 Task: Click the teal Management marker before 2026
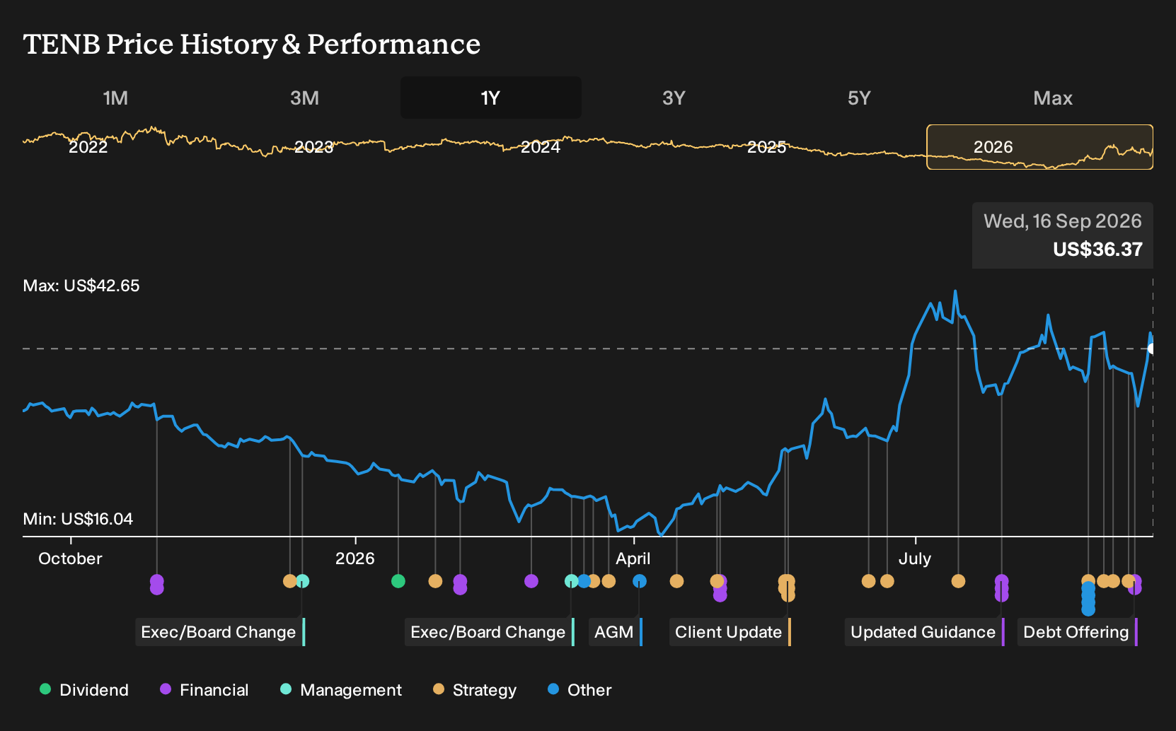[x=302, y=581]
